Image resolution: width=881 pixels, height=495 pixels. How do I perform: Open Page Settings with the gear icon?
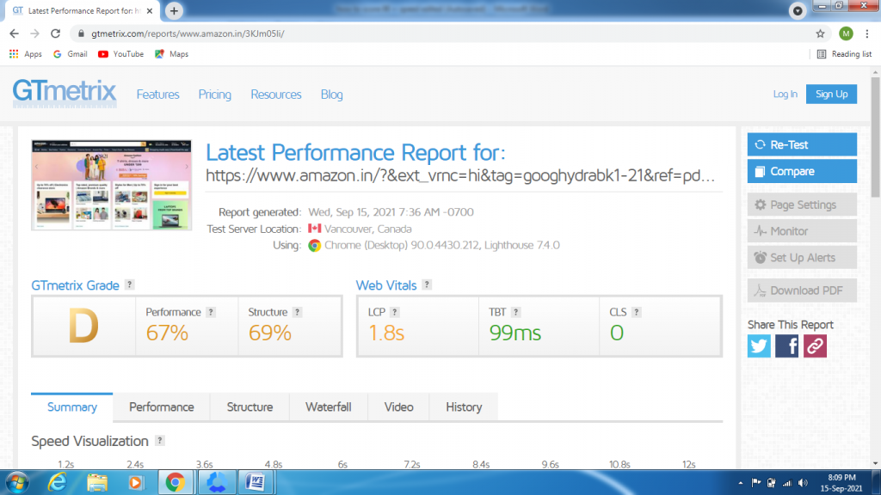(x=761, y=204)
